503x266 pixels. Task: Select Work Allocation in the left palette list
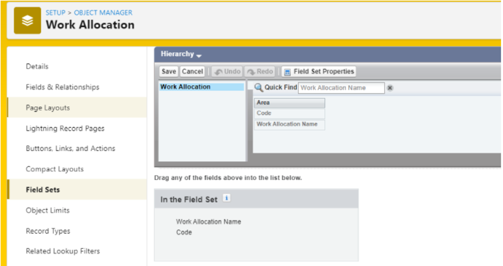186,87
